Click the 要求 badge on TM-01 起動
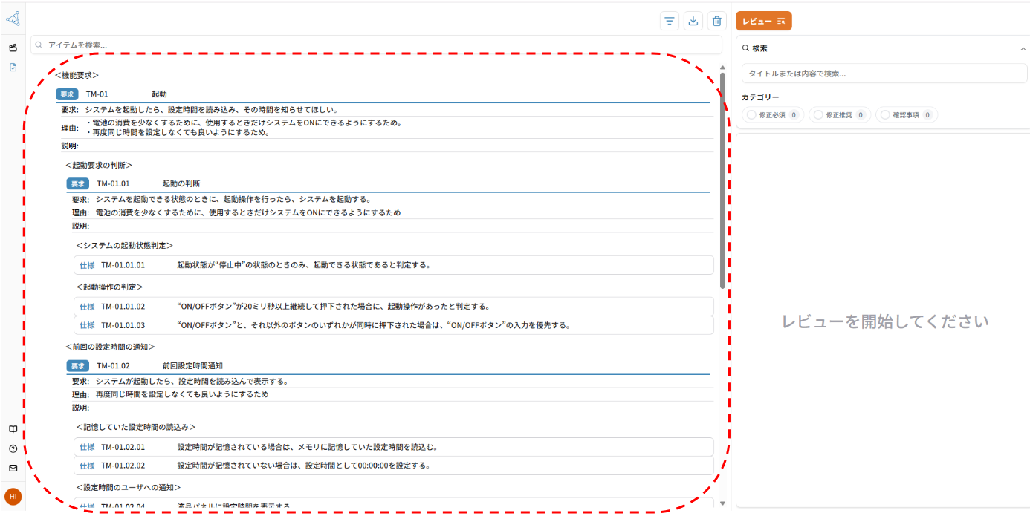The width and height of the screenshot is (1030, 519). tap(69, 94)
